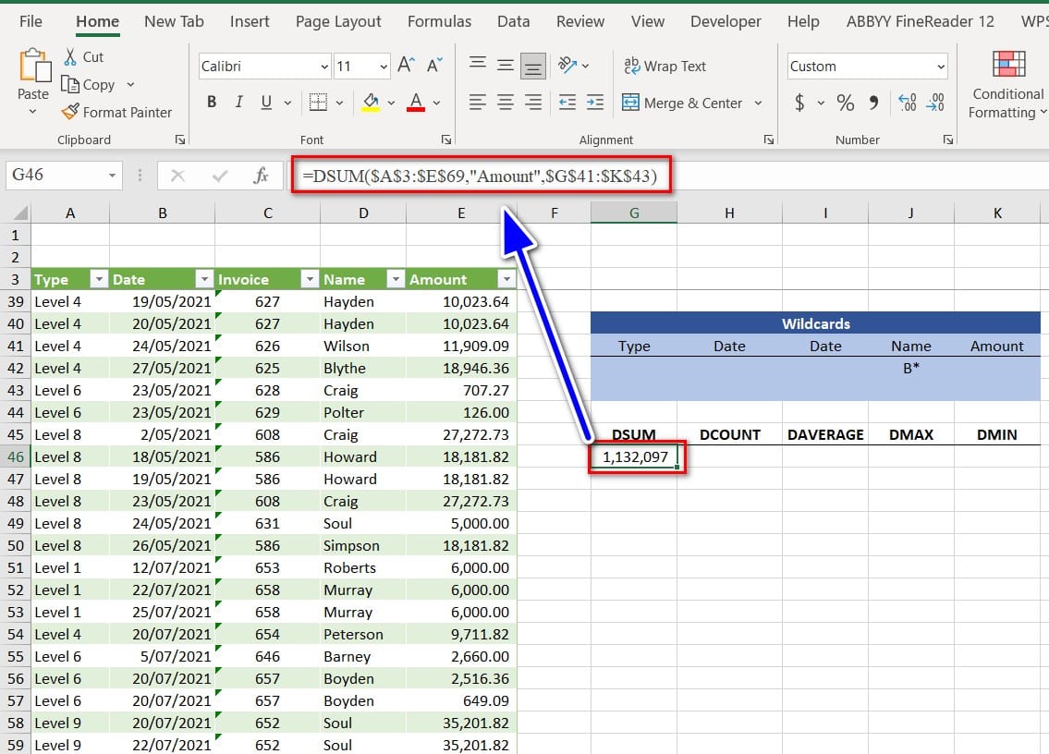Click the Format Painter brush icon
The width and height of the screenshot is (1049, 754).
(70, 112)
